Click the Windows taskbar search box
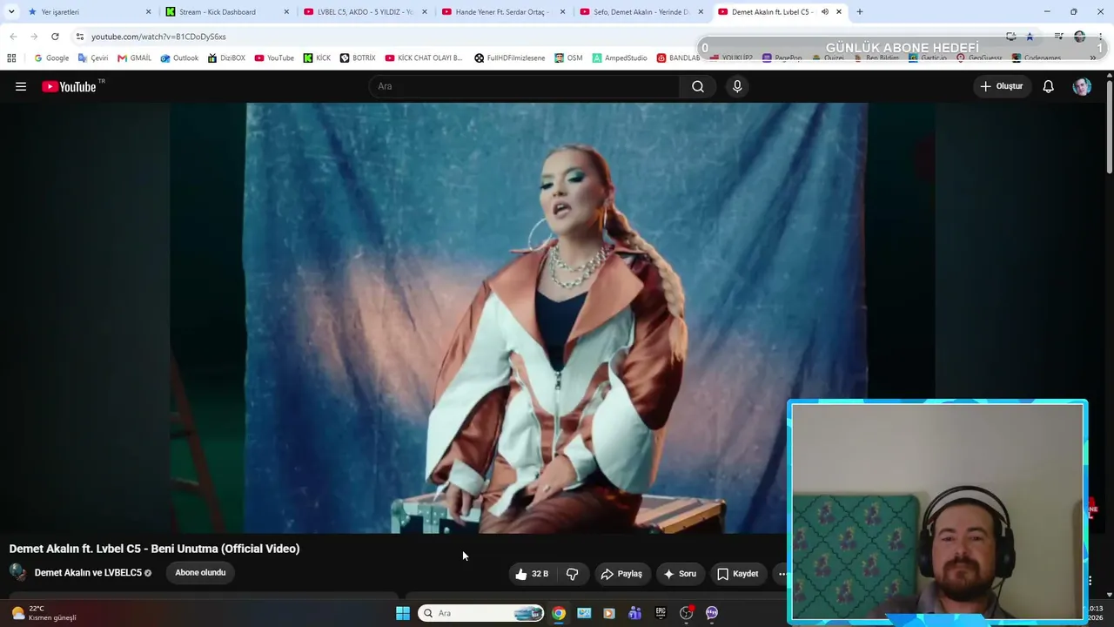1114x627 pixels. pos(481,613)
